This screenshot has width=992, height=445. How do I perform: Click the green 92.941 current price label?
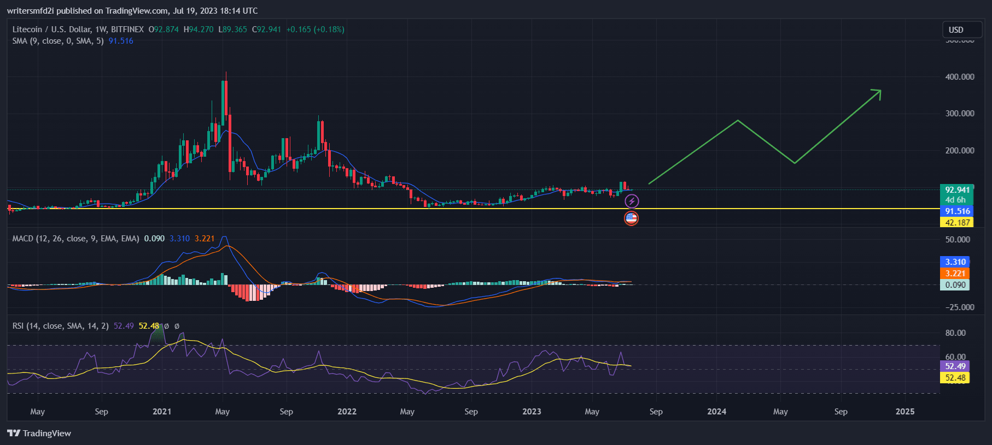956,190
